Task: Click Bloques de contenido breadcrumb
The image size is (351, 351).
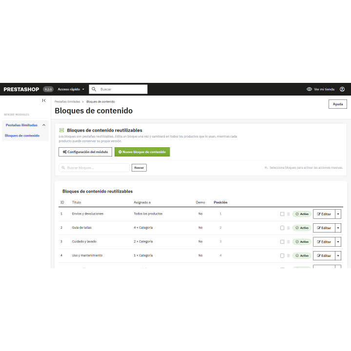Action: pos(100,101)
